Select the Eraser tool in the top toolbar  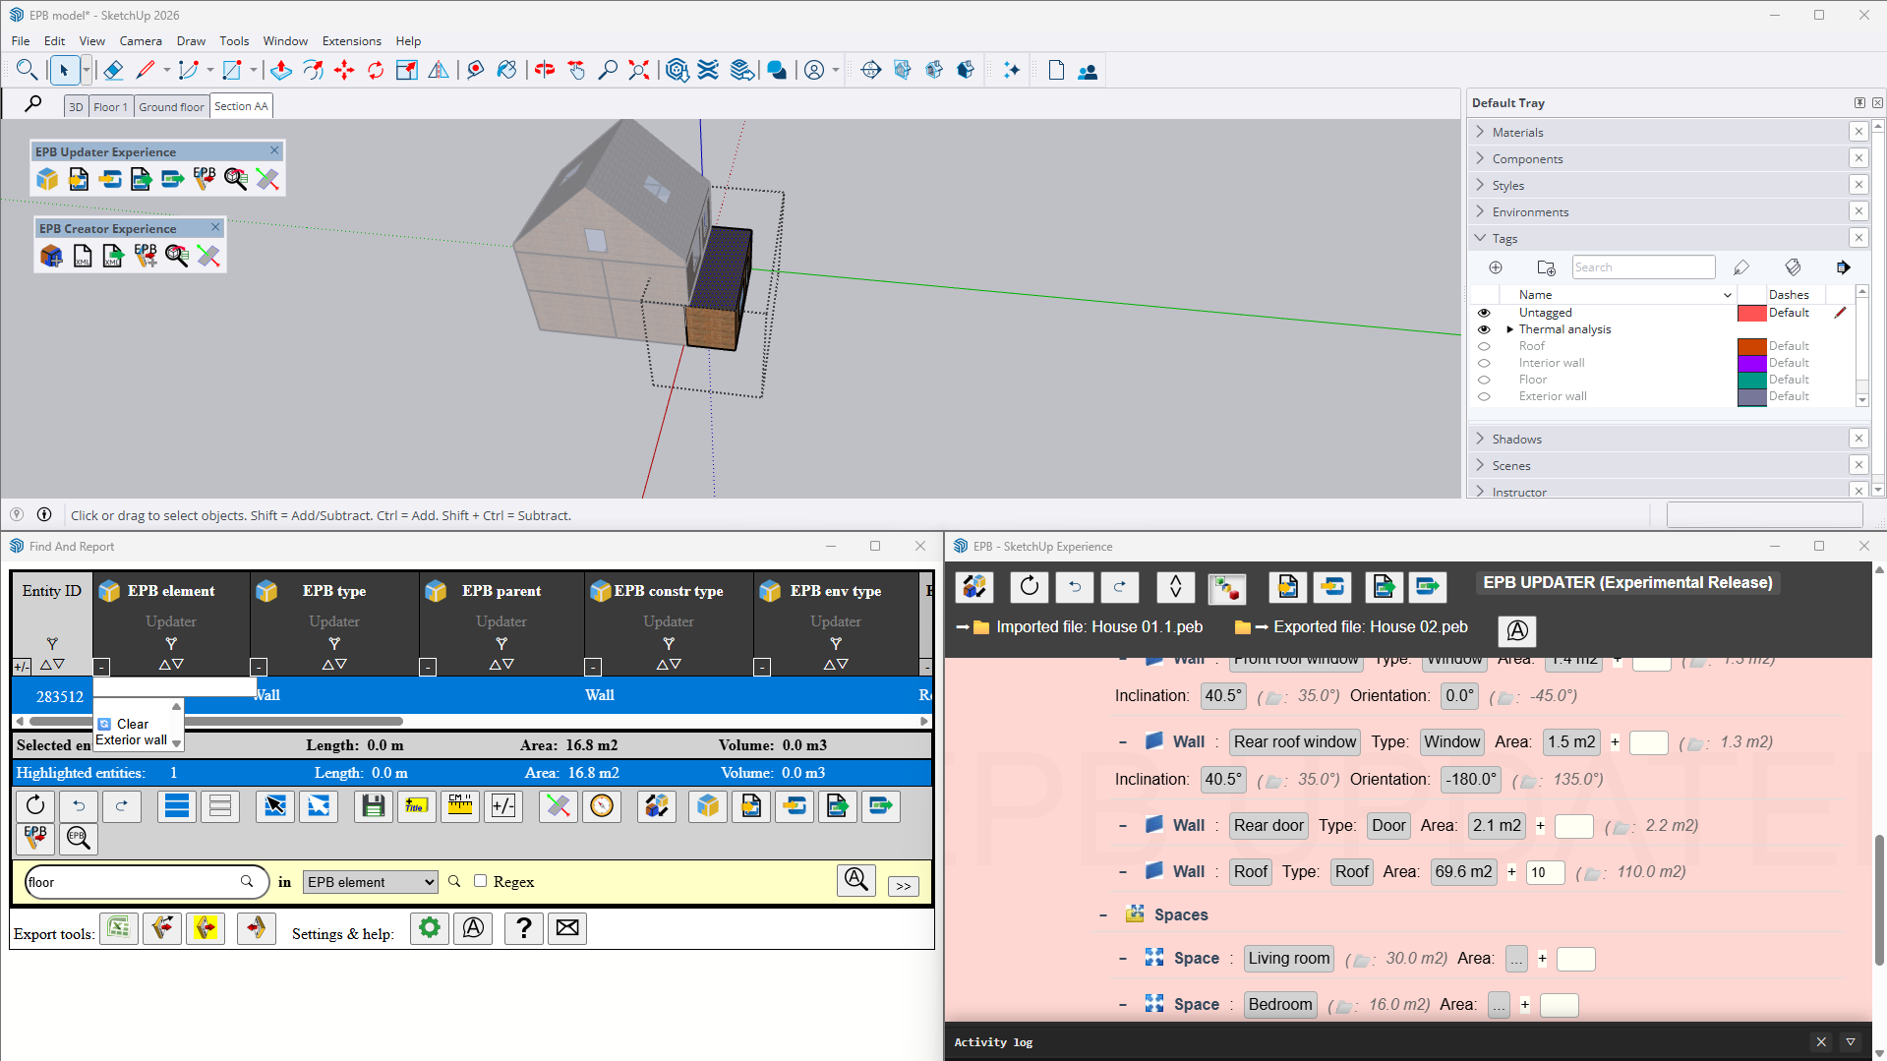pyautogui.click(x=113, y=70)
